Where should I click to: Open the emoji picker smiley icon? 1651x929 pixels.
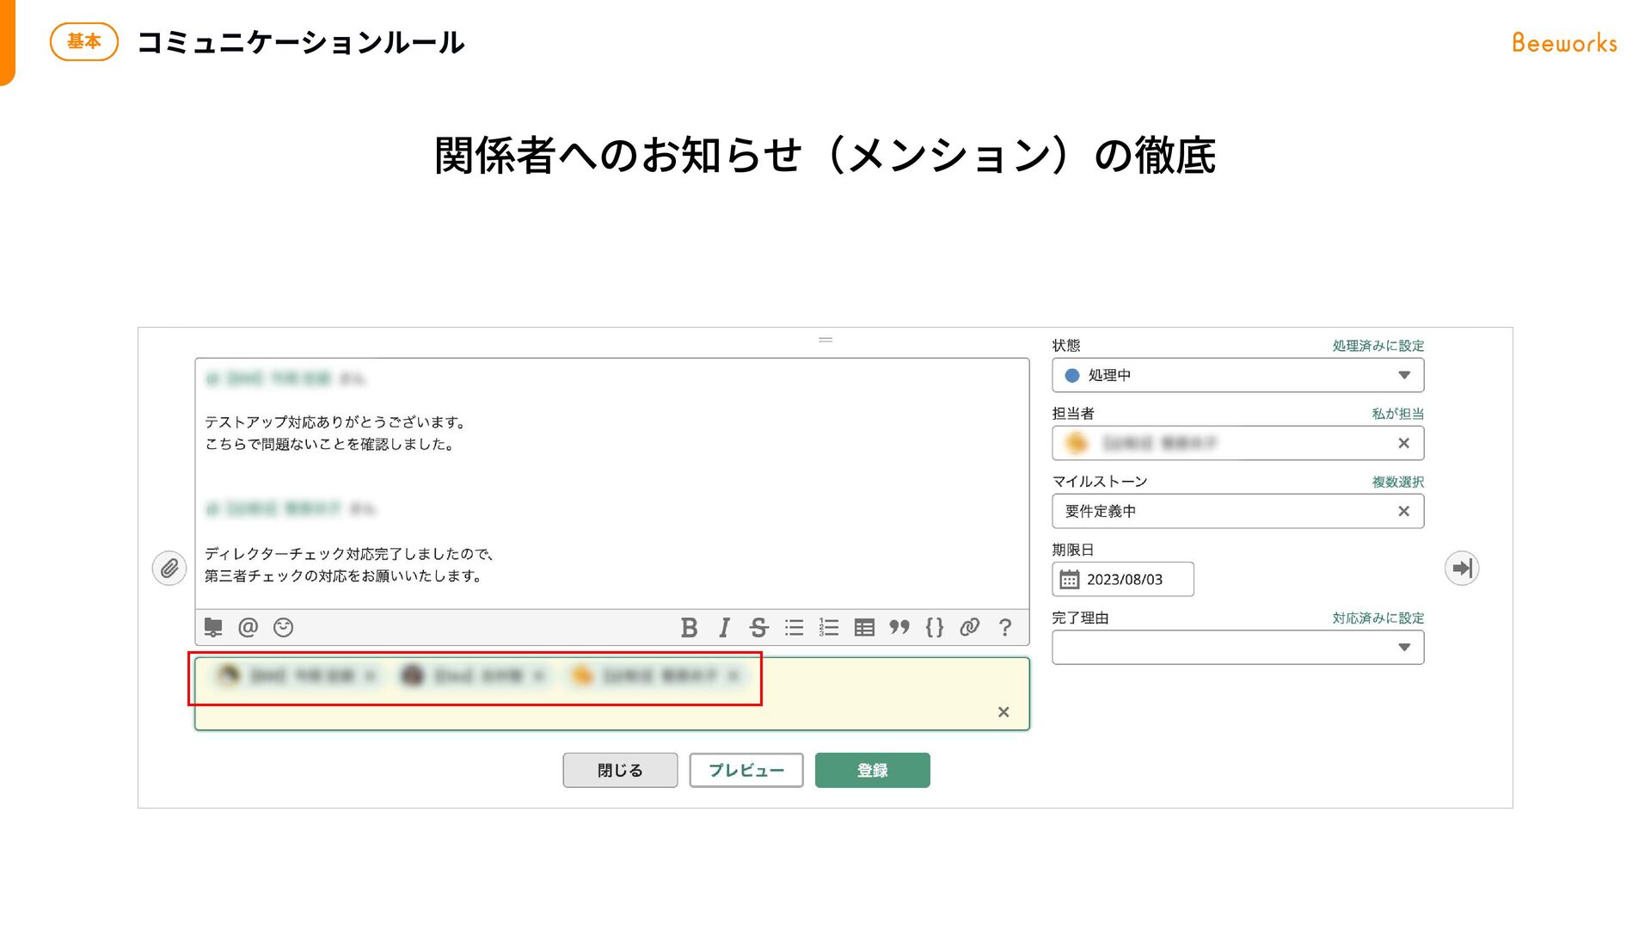(x=283, y=627)
